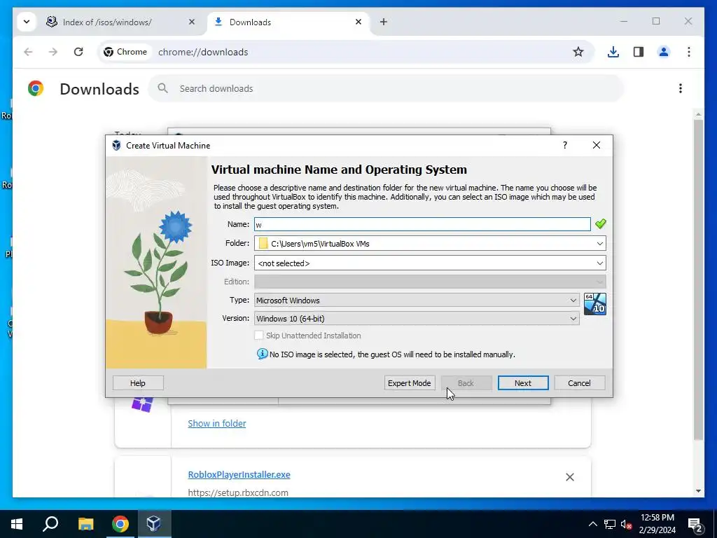The height and width of the screenshot is (538, 717).
Task: Click the network status tray icon
Action: (x=610, y=524)
